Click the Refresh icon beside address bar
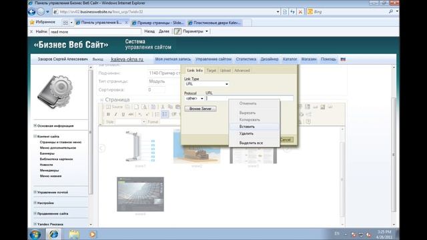This screenshot has width=427, height=240. coord(292,12)
